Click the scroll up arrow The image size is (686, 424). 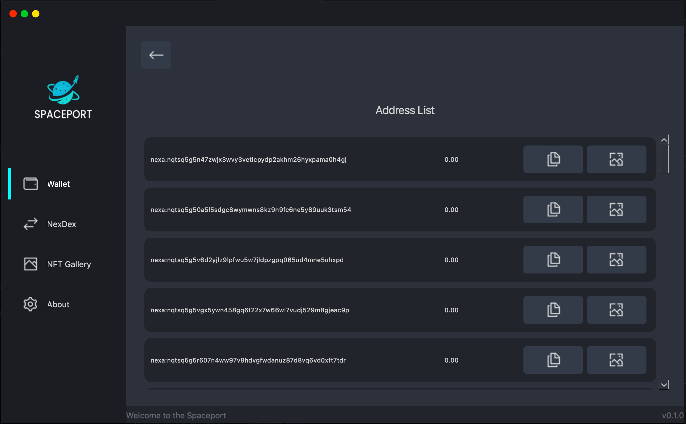[x=664, y=140]
